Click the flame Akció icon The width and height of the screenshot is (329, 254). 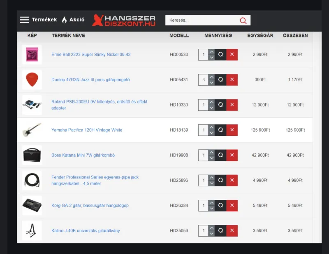(x=64, y=20)
